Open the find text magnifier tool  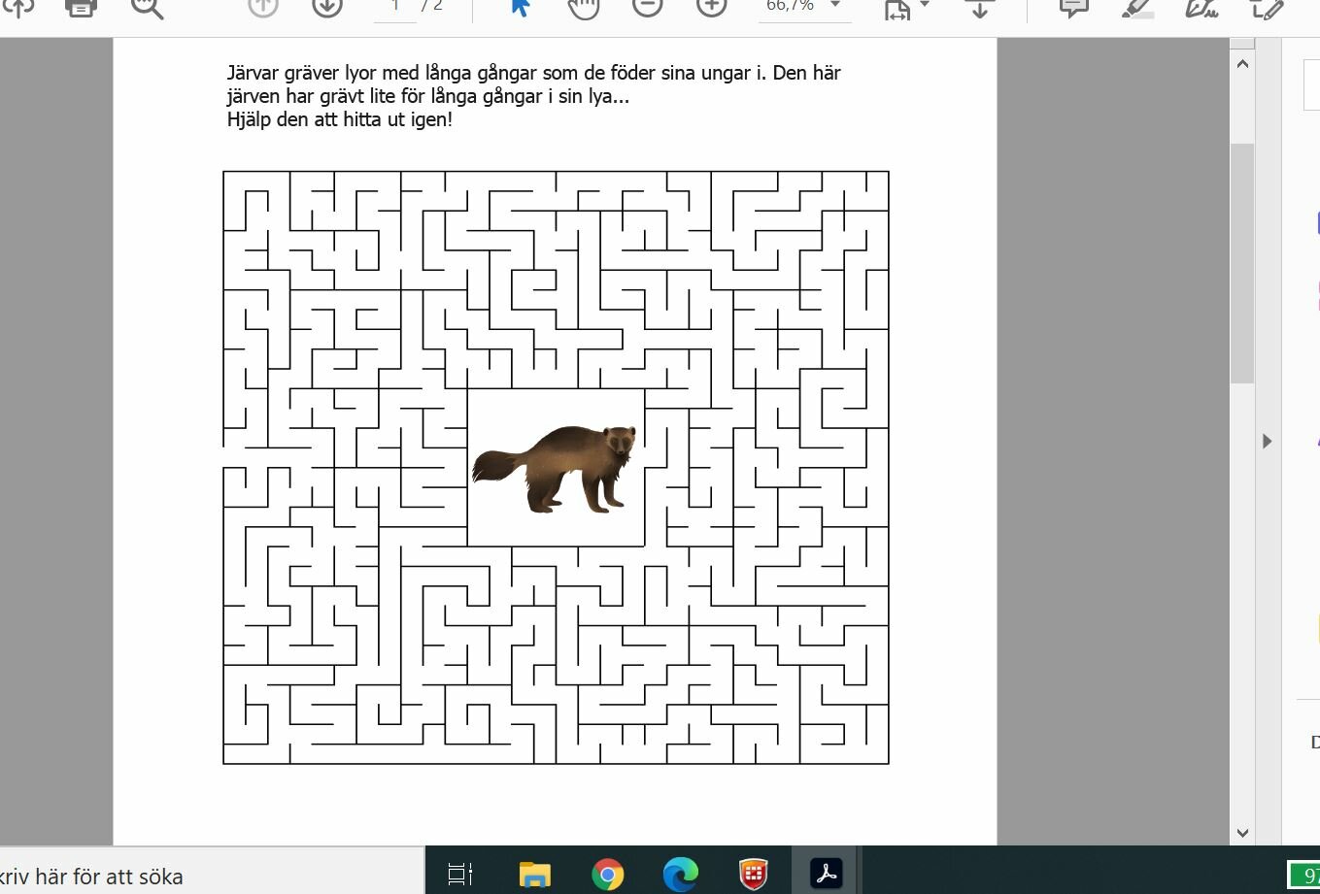(x=147, y=8)
